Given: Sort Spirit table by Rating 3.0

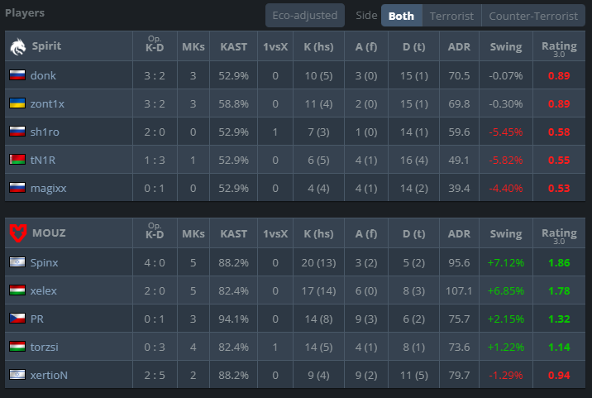Looking at the screenshot, I should click(559, 48).
